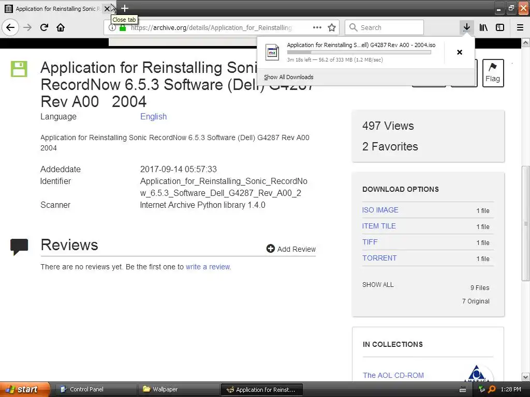Viewport: 530px width, 397px height.
Task: Switch to Wallpaper folder in taskbar
Action: pyautogui.click(x=179, y=389)
